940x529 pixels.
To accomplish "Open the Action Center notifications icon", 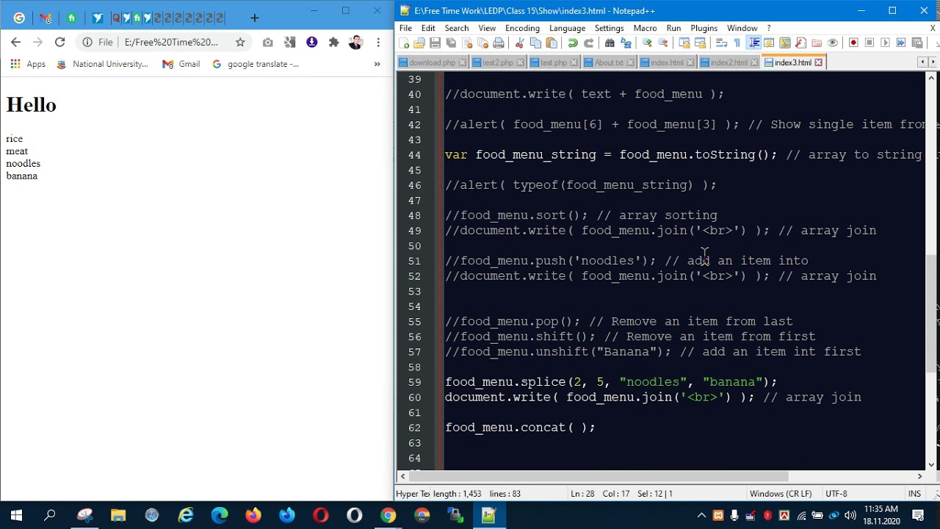I will [x=918, y=516].
